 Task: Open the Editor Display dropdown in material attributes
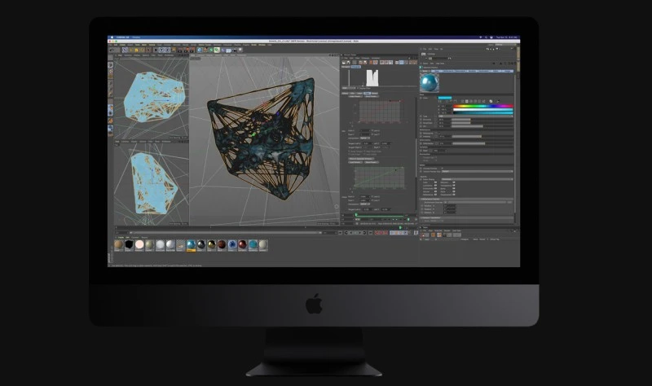478,179
